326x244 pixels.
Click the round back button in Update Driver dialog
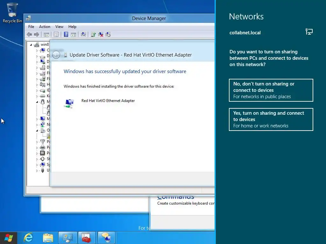[56, 55]
